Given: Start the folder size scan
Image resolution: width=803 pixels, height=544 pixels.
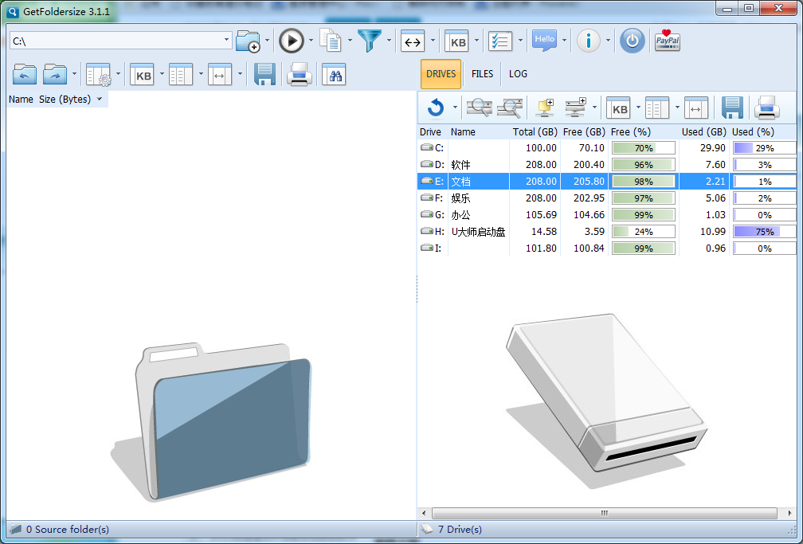Looking at the screenshot, I should (x=292, y=40).
